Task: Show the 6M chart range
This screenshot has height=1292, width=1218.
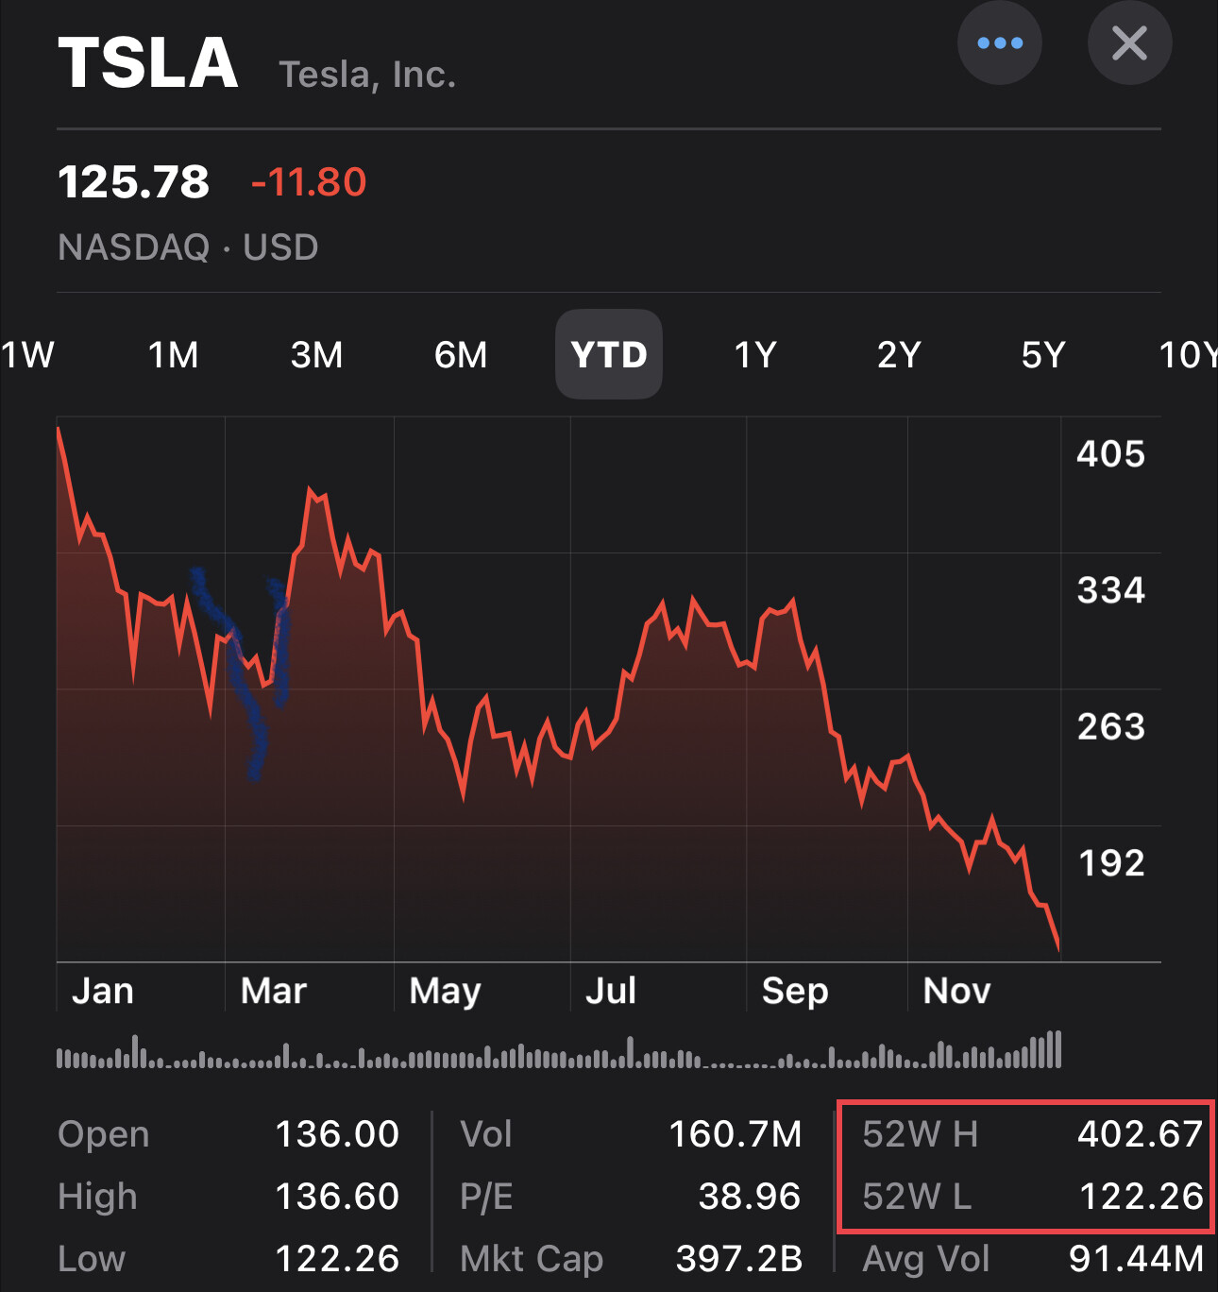Action: (x=461, y=355)
